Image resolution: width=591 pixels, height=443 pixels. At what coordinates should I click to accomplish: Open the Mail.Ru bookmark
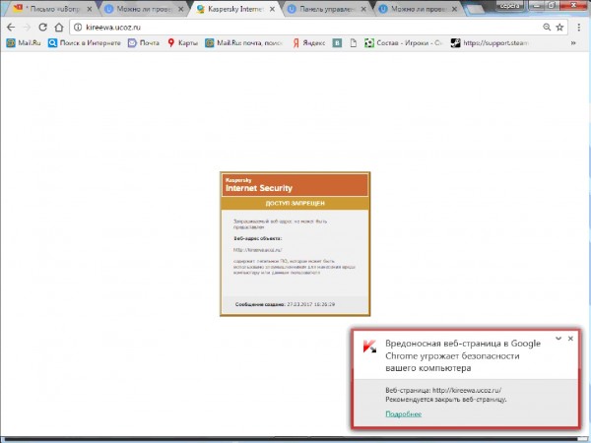pos(24,43)
